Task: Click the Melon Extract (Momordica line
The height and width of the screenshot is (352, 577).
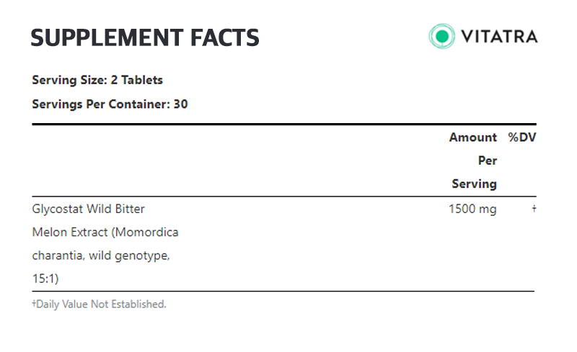Action: click(x=105, y=233)
